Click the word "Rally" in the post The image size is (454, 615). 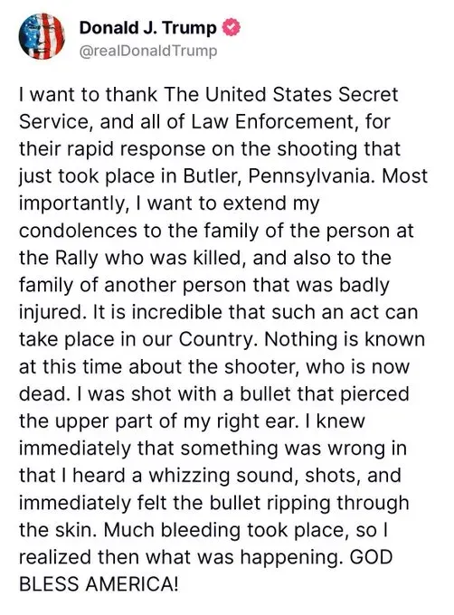coord(77,258)
